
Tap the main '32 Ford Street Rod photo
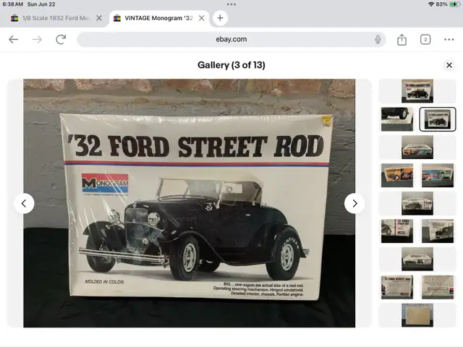(190, 203)
